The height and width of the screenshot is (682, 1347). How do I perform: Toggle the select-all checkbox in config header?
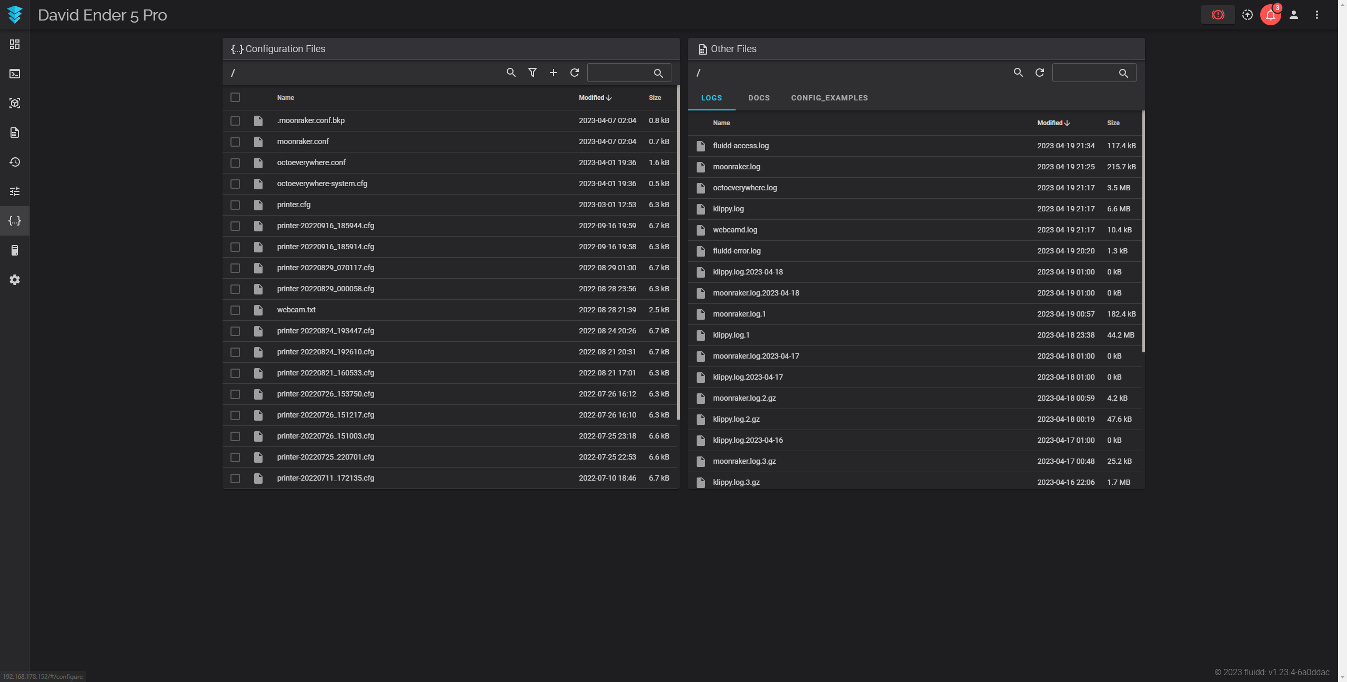pos(235,97)
